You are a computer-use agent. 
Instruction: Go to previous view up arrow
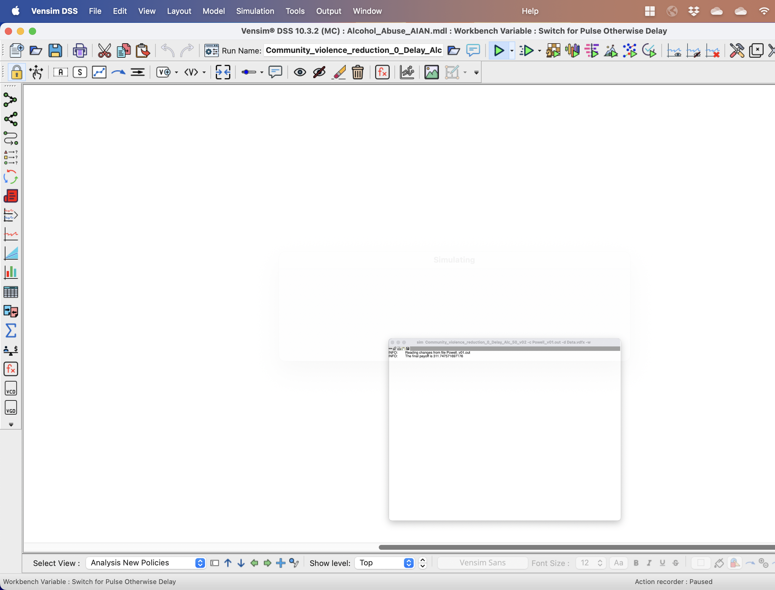tap(228, 563)
